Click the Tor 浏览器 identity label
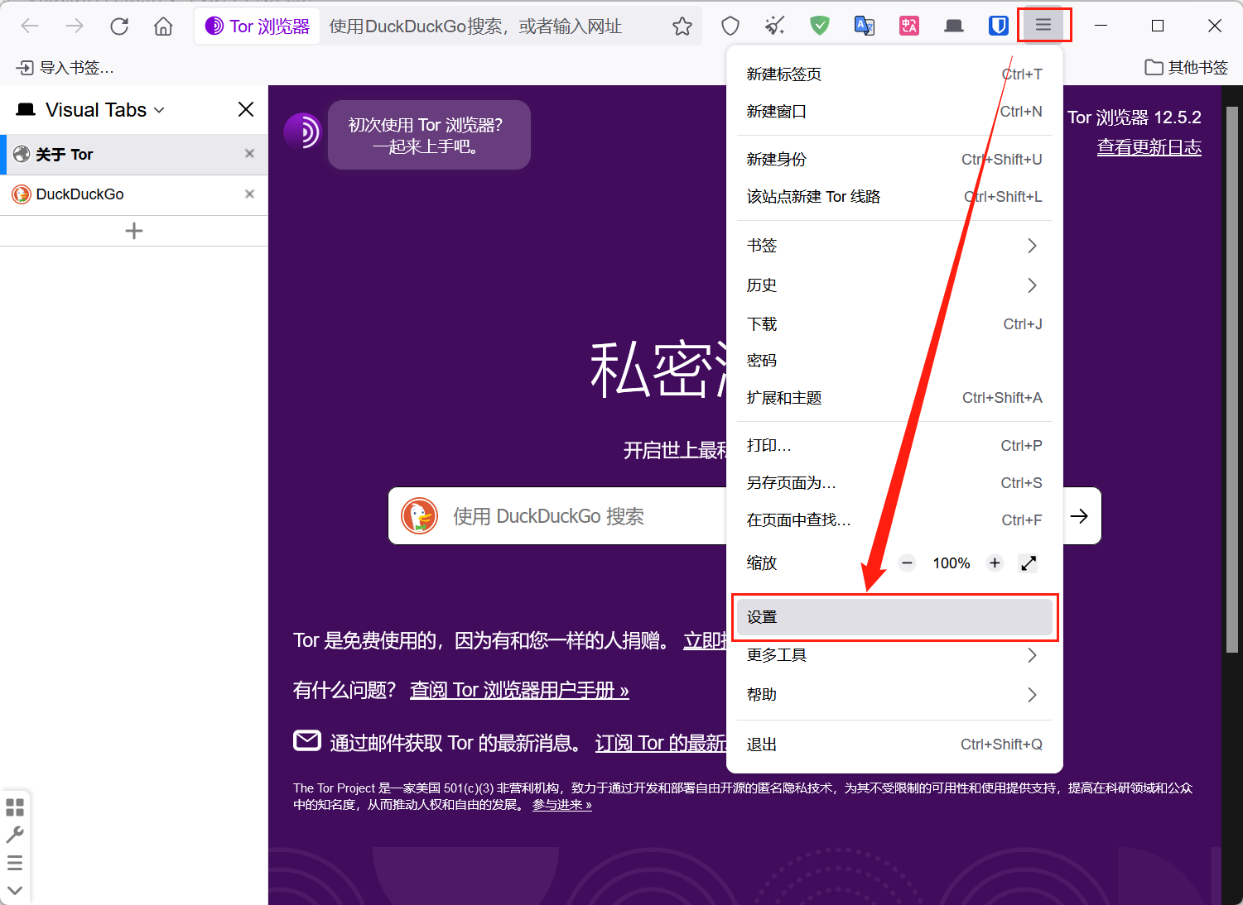This screenshot has width=1243, height=905. pyautogui.click(x=258, y=26)
